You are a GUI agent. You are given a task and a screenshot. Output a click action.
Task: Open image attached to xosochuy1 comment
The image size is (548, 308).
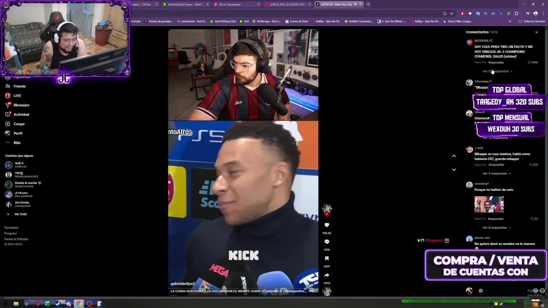(489, 204)
